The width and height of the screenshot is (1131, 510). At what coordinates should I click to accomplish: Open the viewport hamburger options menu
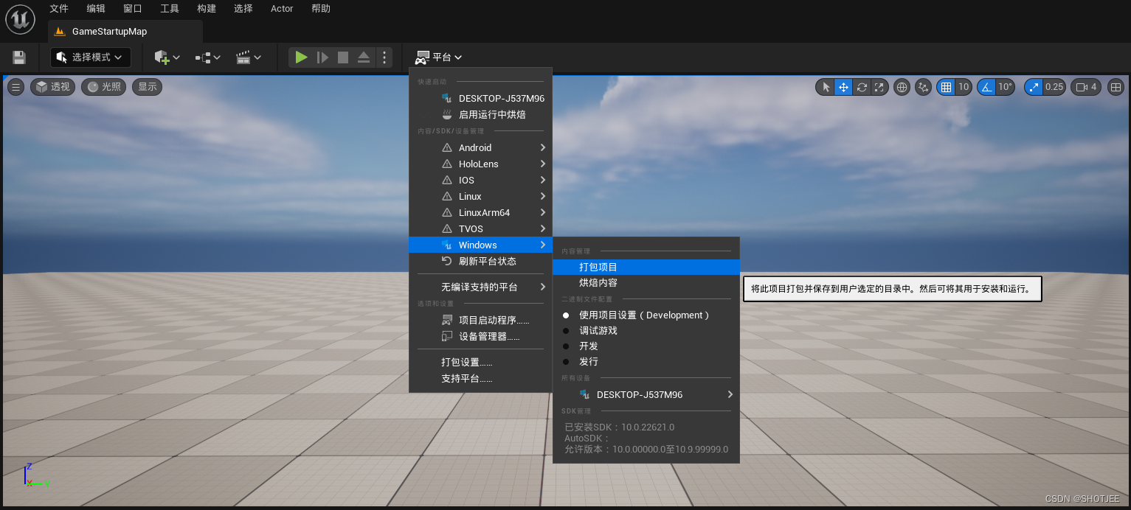(15, 87)
